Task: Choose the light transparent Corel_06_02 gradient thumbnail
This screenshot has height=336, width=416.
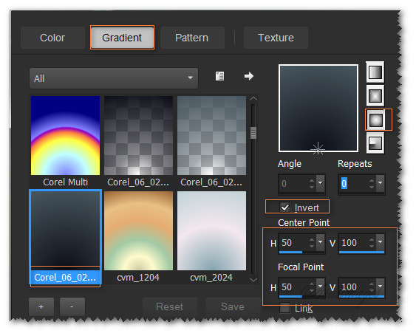Action: click(x=211, y=136)
